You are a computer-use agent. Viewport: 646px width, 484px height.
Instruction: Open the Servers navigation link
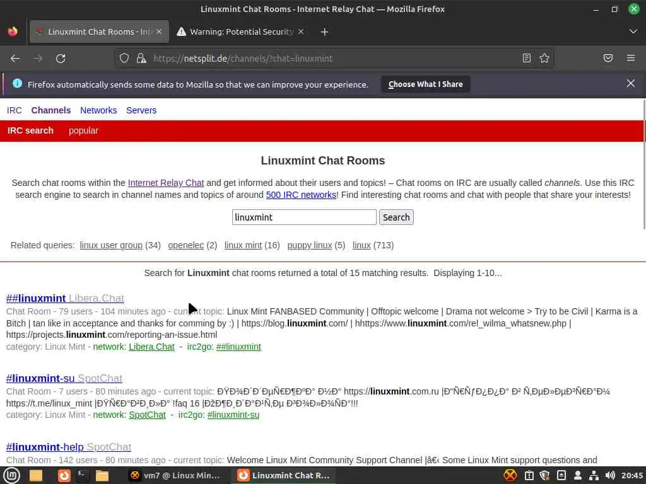[141, 110]
